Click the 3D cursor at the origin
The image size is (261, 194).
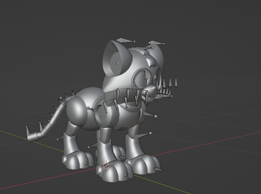(x=106, y=166)
